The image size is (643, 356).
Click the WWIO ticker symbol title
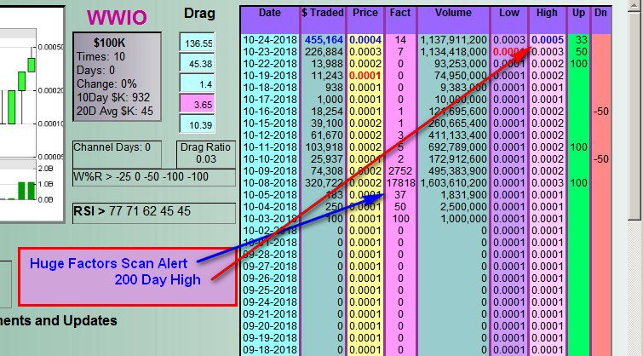(x=117, y=18)
